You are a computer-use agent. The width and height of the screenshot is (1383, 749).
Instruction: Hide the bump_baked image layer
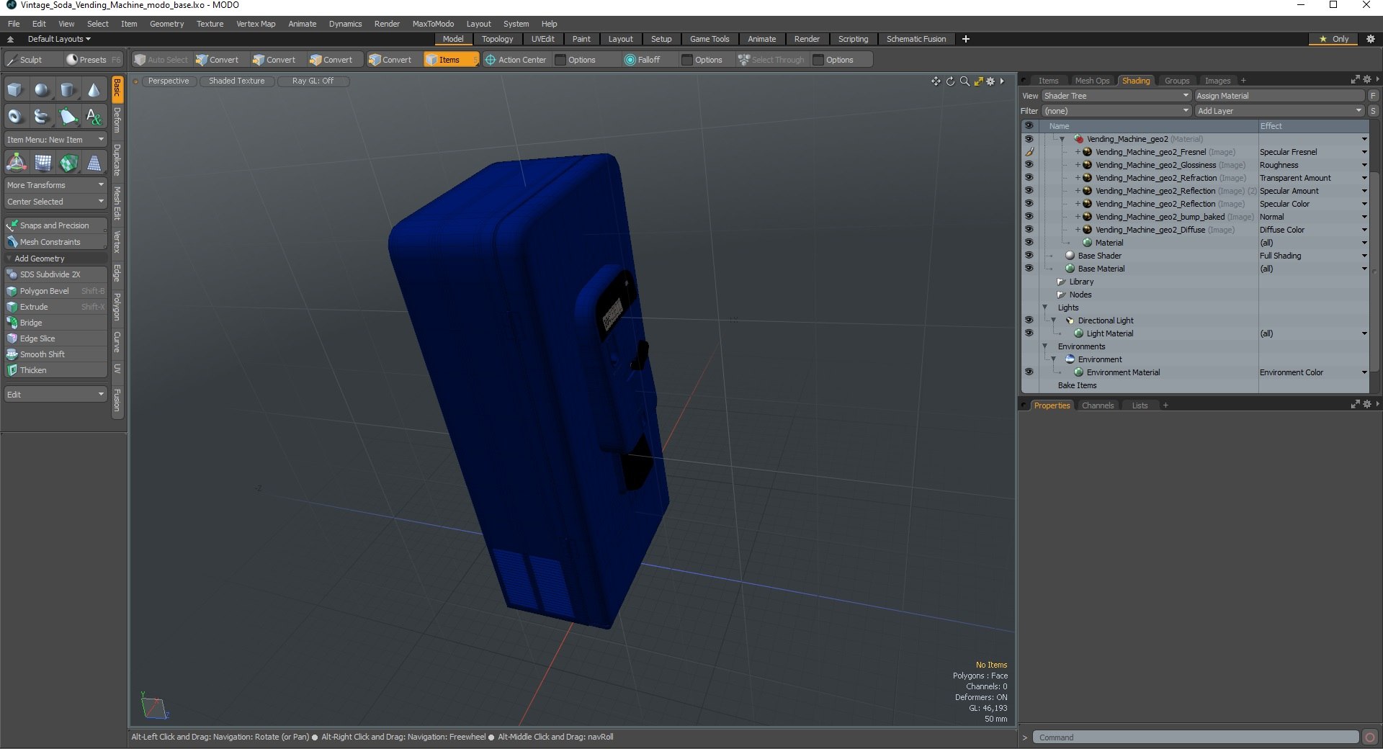pyautogui.click(x=1029, y=217)
